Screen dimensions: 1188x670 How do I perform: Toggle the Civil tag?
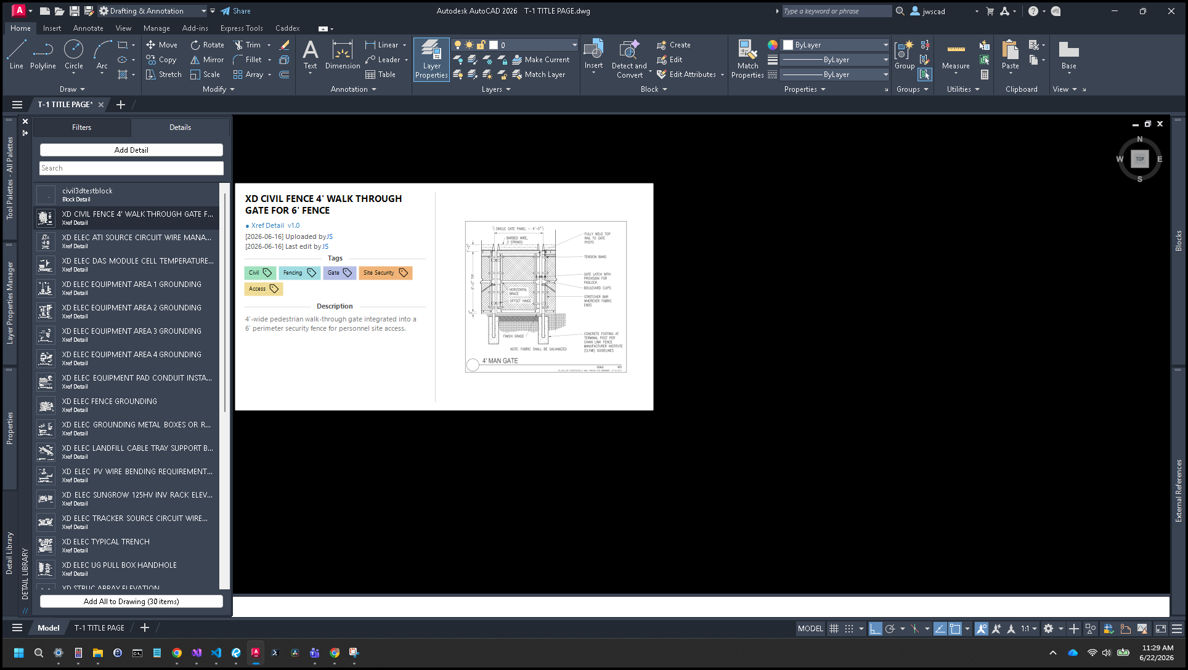(x=260, y=273)
